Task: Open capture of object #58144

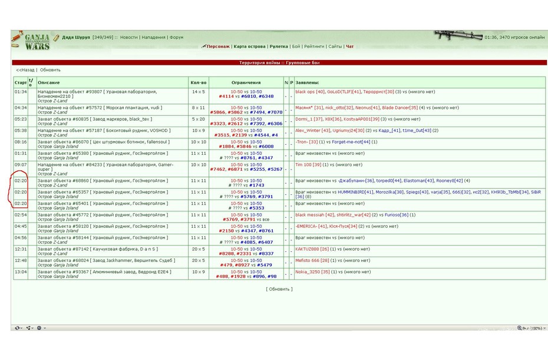Action: pos(103,238)
